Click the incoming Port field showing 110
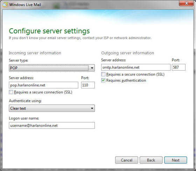Viewport: 196px width, 171px height. point(88,85)
